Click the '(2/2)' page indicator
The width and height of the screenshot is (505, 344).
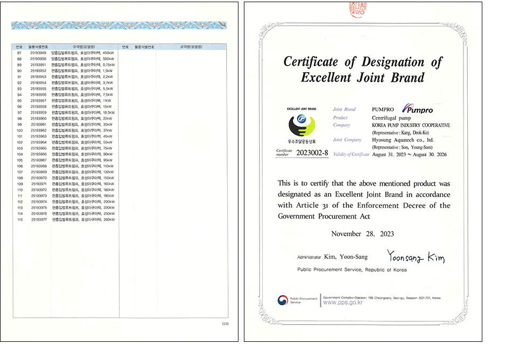[225, 324]
